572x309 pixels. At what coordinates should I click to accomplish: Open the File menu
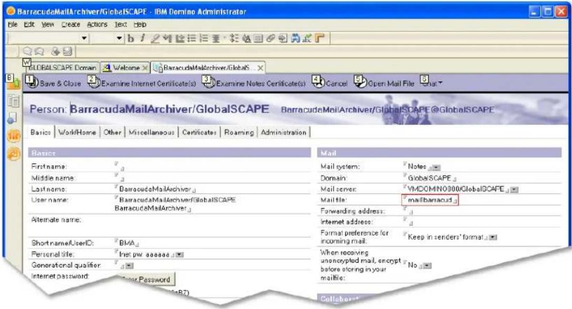(x=13, y=24)
